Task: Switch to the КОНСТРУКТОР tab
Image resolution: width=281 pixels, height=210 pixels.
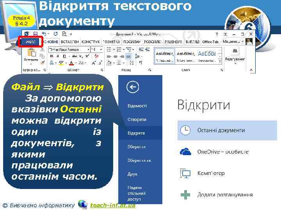Action: coord(91,42)
